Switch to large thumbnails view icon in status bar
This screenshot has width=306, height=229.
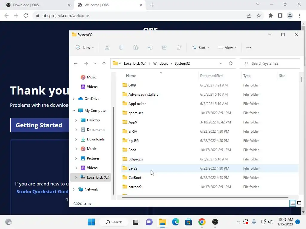pyautogui.click(x=299, y=203)
